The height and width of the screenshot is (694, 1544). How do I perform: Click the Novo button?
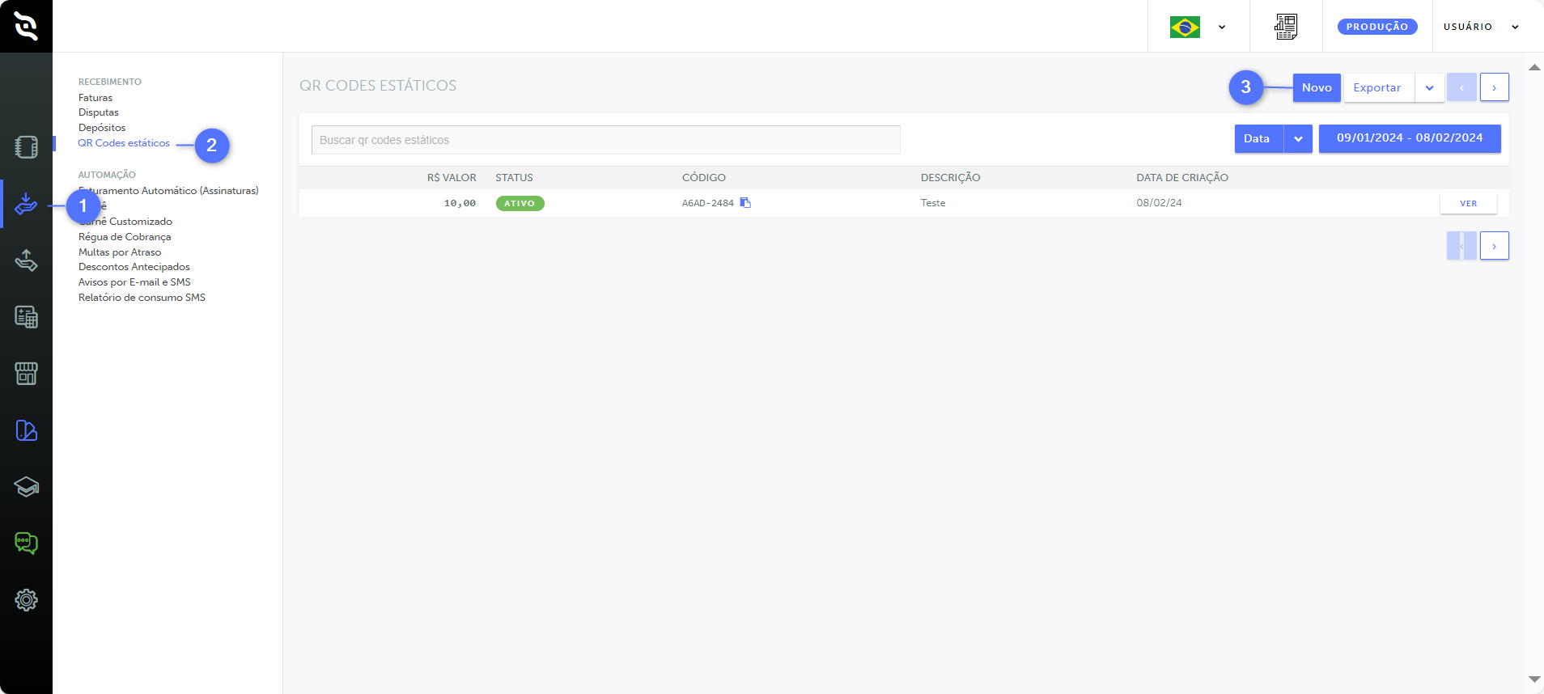tap(1317, 87)
